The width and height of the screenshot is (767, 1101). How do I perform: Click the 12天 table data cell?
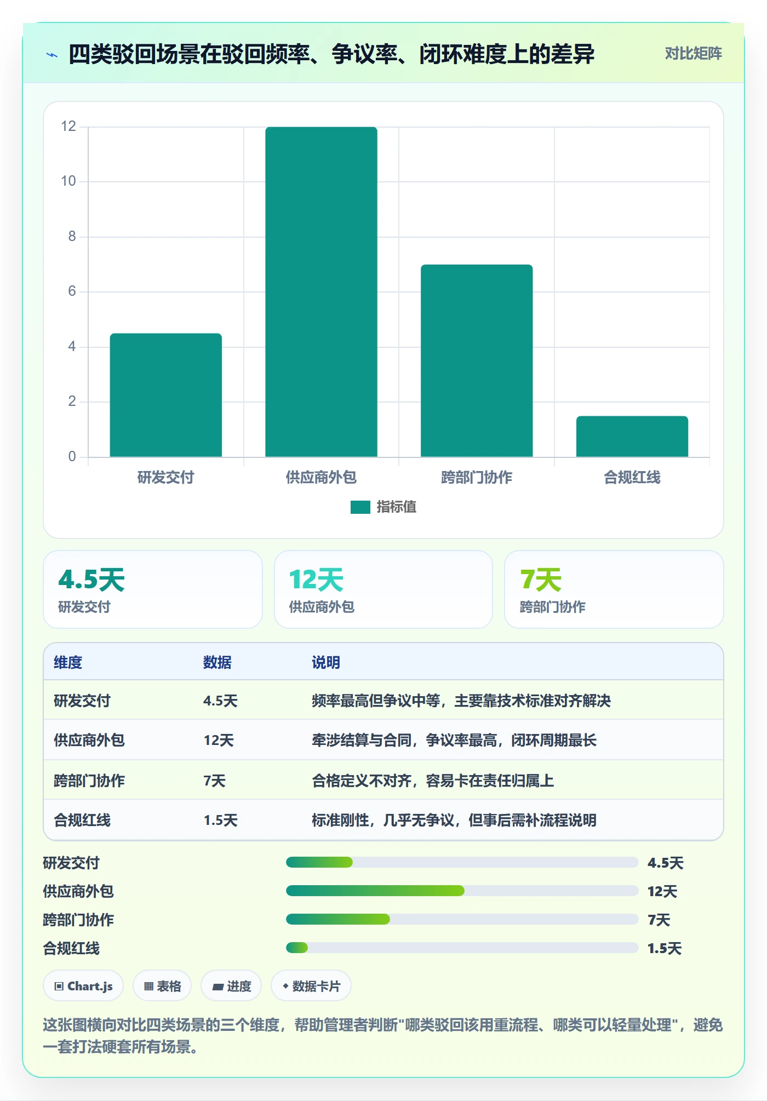pyautogui.click(x=219, y=740)
